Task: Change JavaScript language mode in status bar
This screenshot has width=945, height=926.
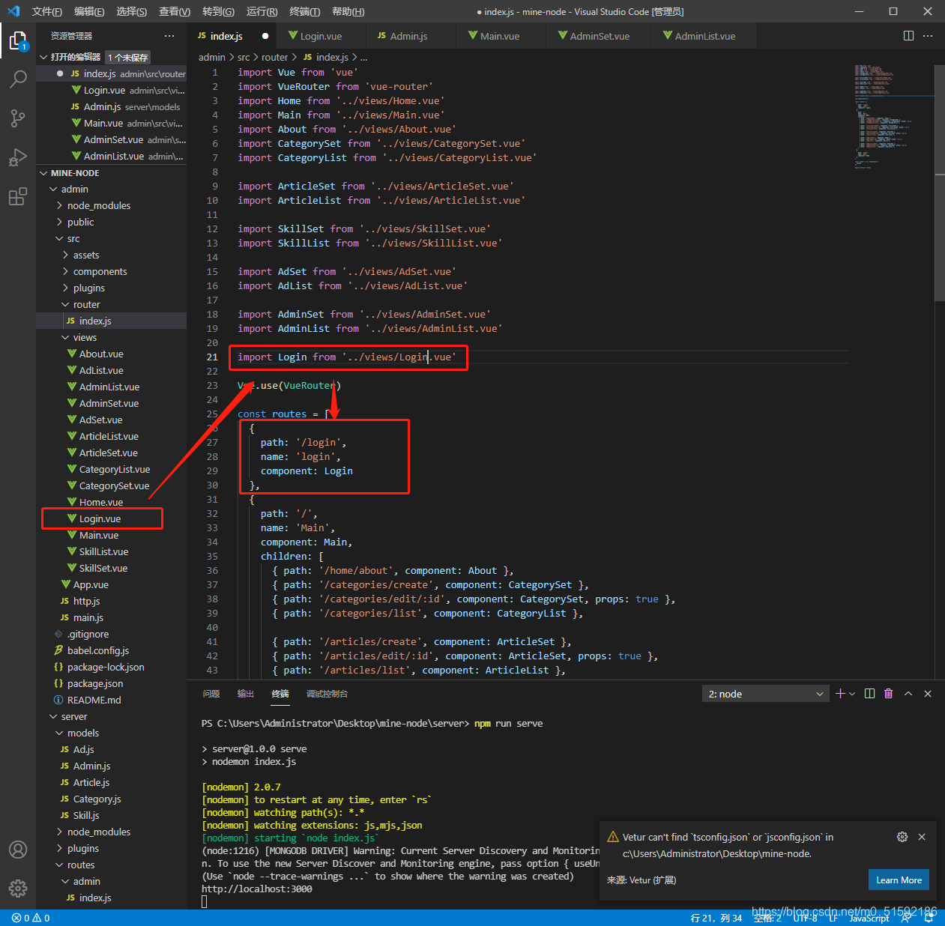Action: tap(869, 918)
